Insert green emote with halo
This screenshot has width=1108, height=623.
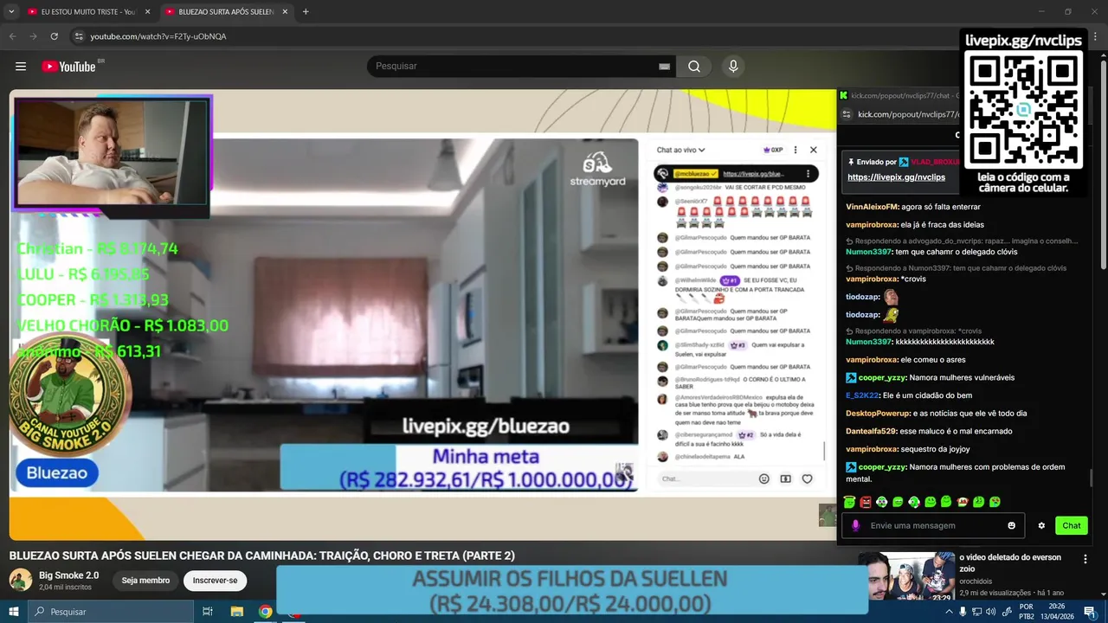point(849,502)
